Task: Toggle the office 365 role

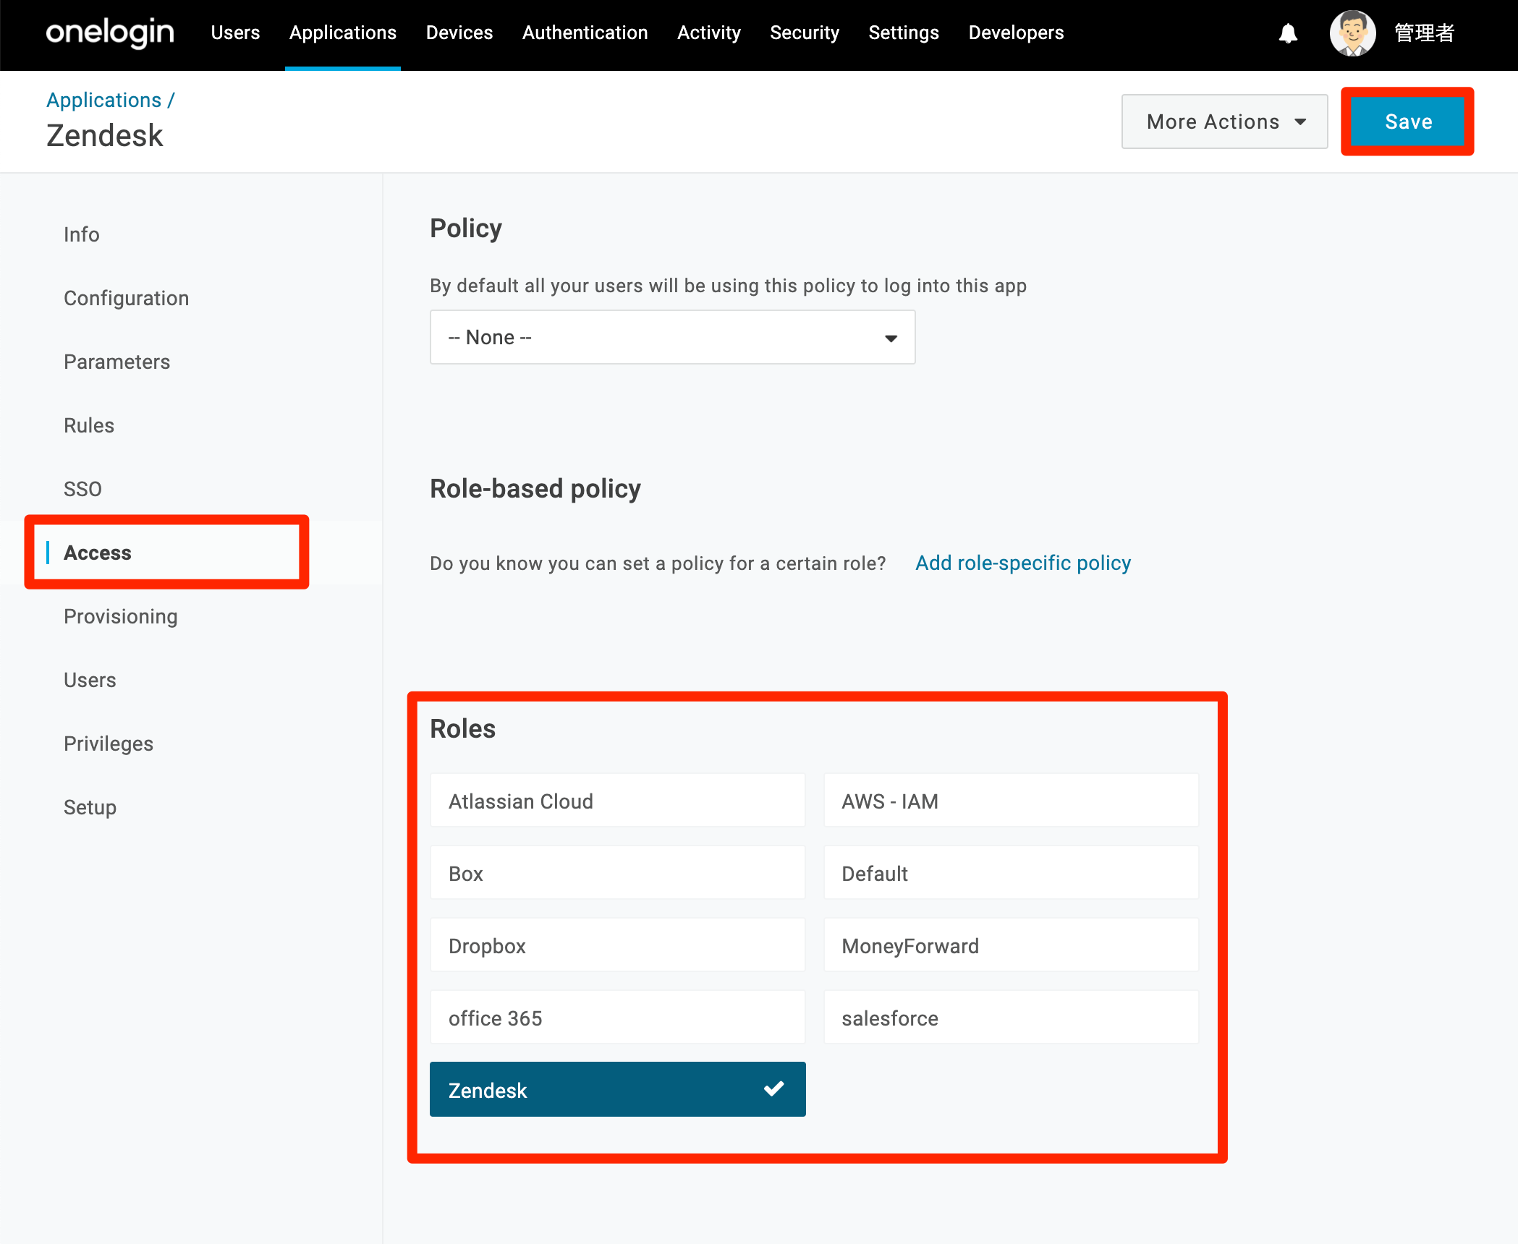Action: (x=617, y=1017)
